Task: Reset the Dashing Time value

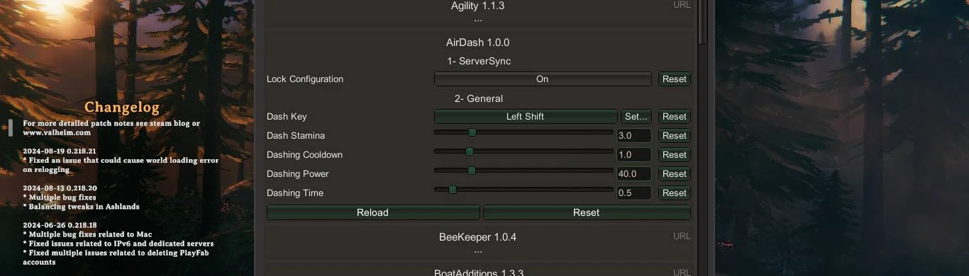Action: [674, 193]
